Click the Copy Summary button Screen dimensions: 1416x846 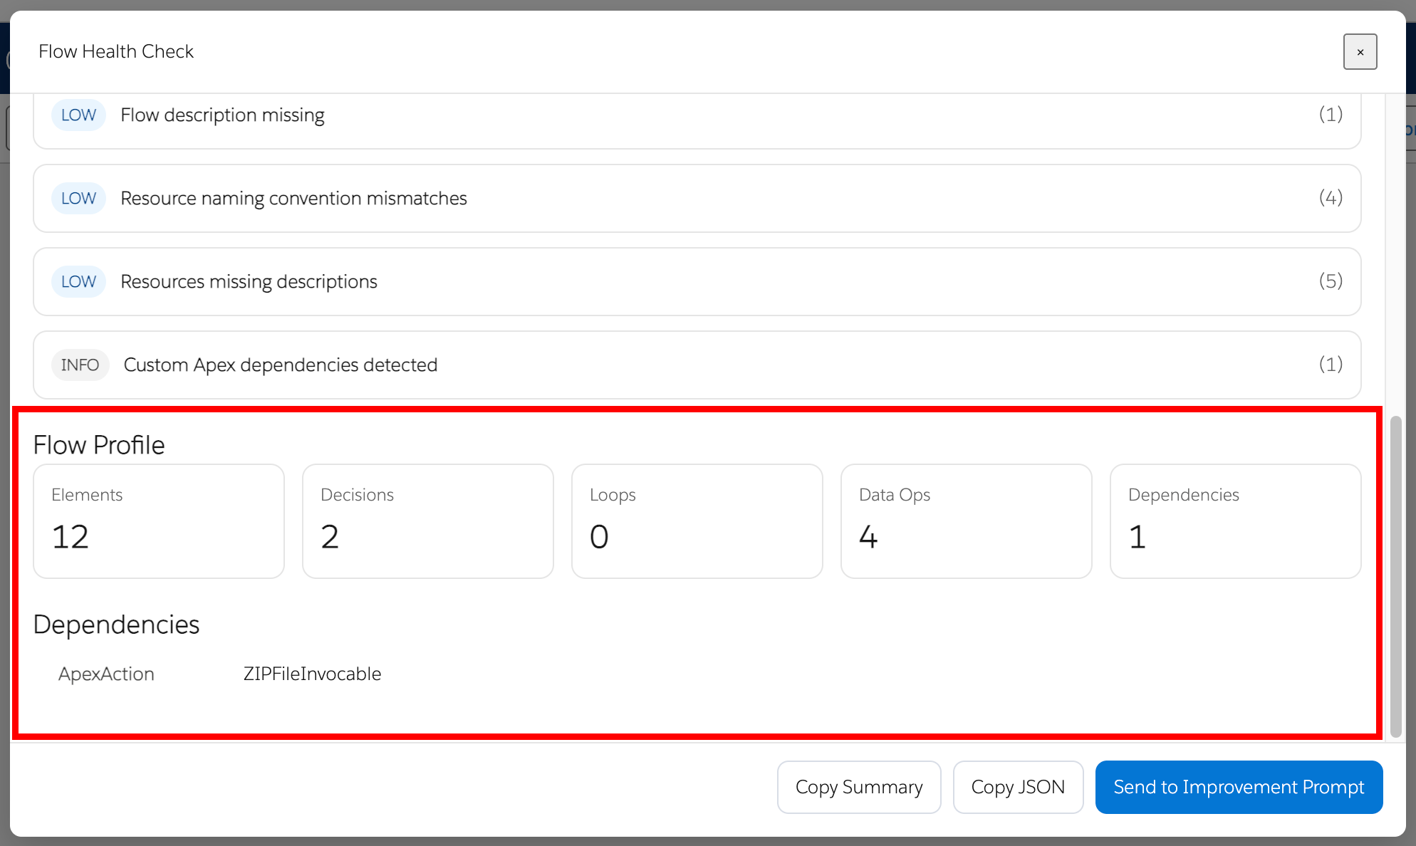click(x=859, y=787)
